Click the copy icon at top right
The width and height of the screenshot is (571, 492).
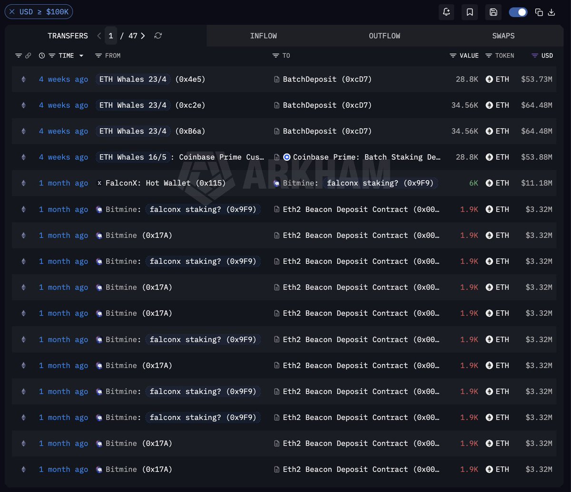click(539, 12)
